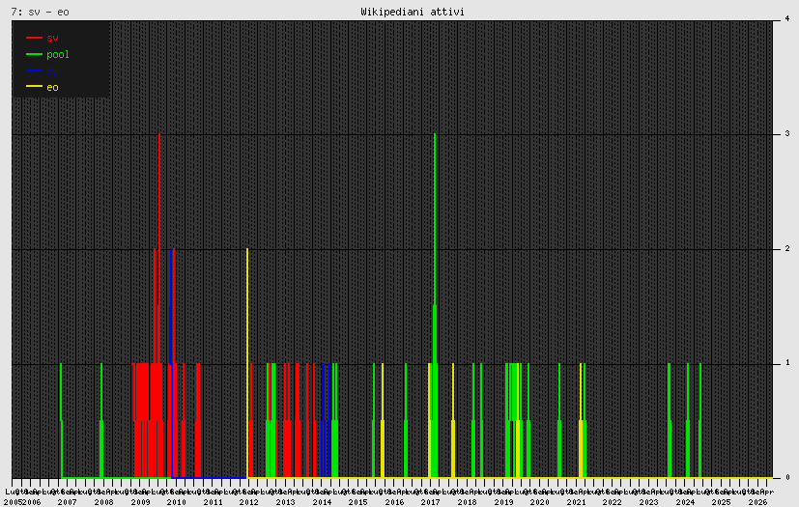799x507 pixels.
Task: Click the green bar between 2020 and 2021
Action: click(559, 421)
